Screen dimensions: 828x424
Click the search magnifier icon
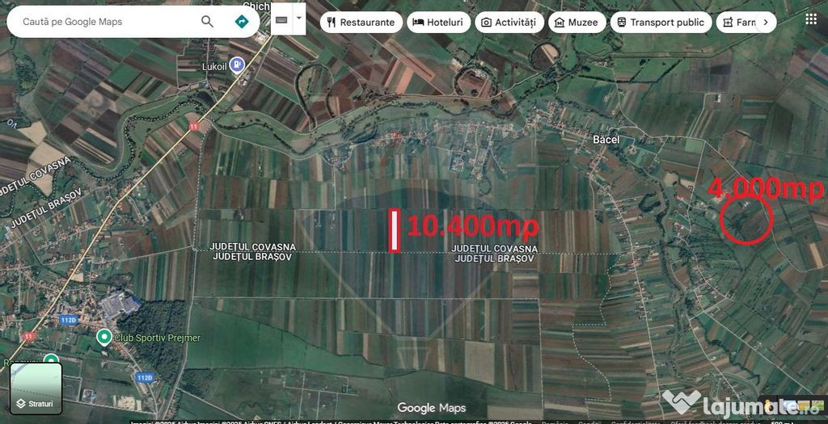click(x=208, y=22)
